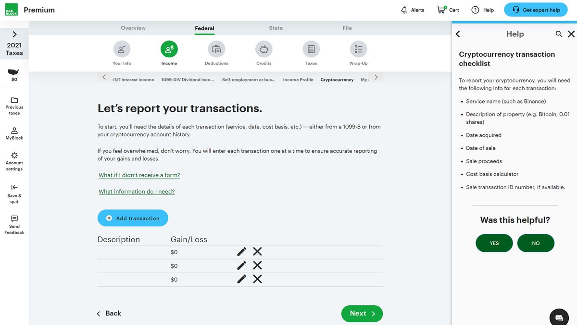Open the Alerts bell
Viewport: 577px width, 325px height.
405,10
